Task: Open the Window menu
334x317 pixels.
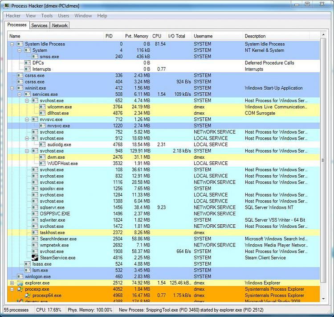Action: [x=83, y=16]
